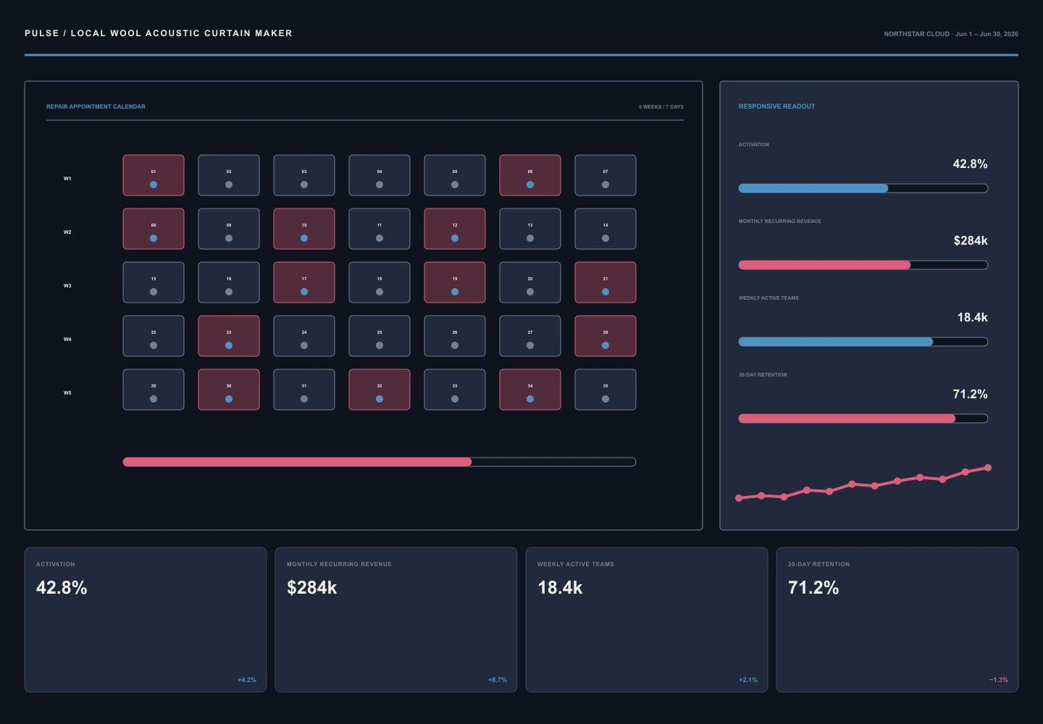This screenshot has width=1043, height=724.
Task: Click the −1.3% change on retention card
Action: click(999, 680)
